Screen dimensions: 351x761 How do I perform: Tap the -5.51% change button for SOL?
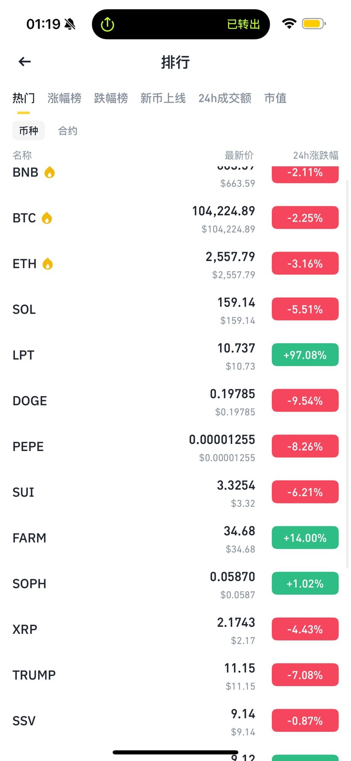pos(305,309)
